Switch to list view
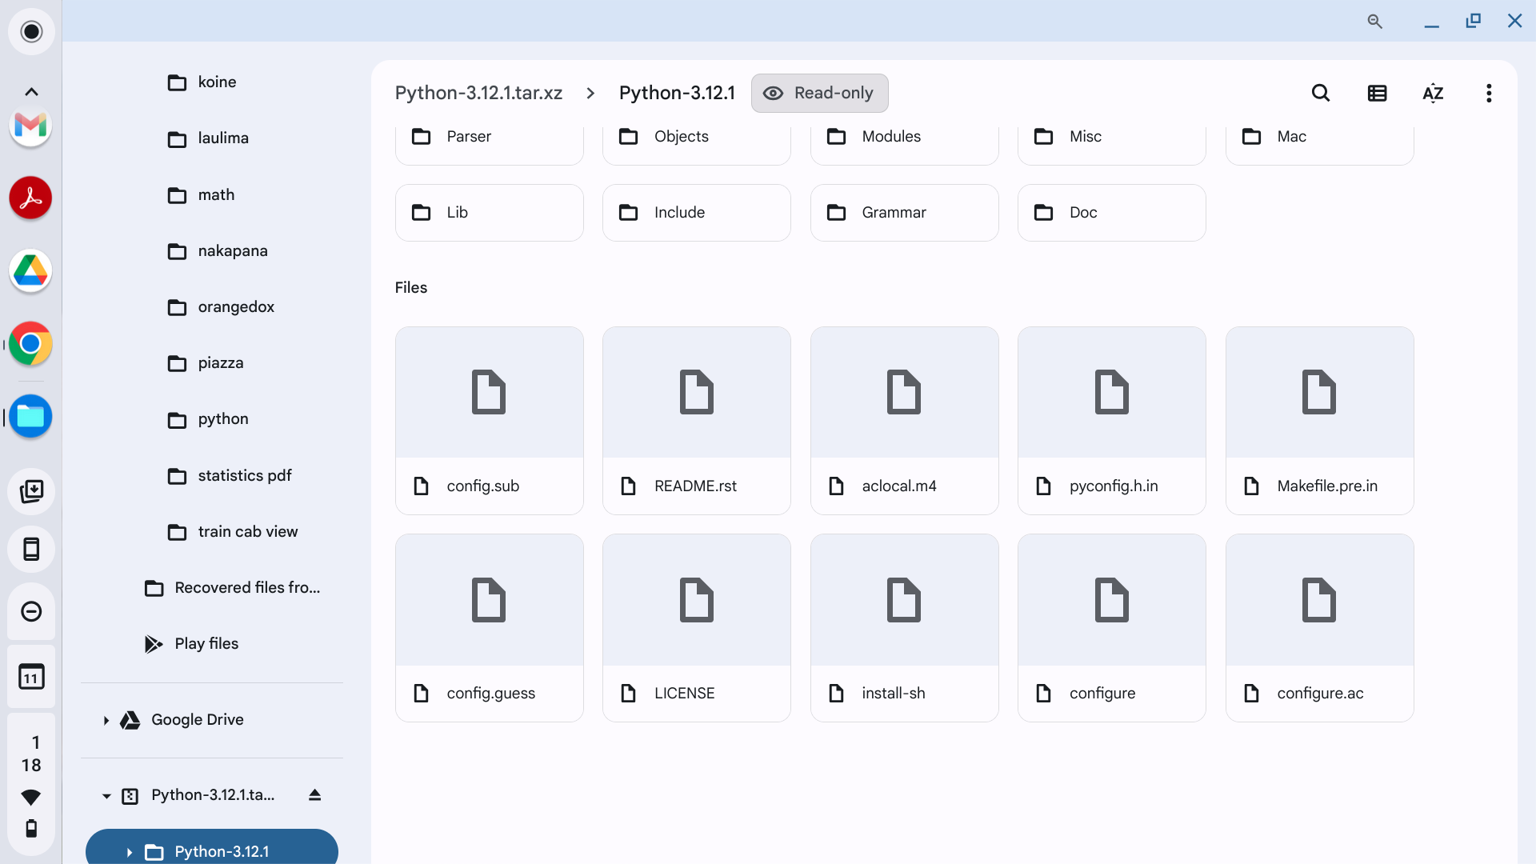The width and height of the screenshot is (1536, 864). click(x=1377, y=94)
